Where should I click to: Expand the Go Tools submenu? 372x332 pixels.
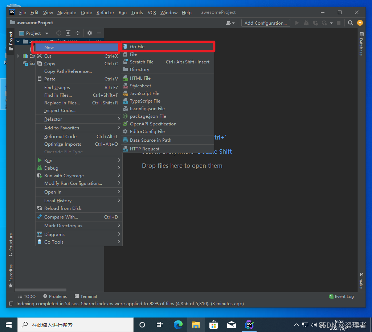point(79,242)
